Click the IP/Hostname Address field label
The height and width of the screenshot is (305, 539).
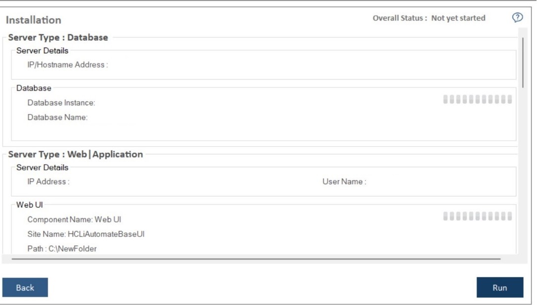pos(68,65)
